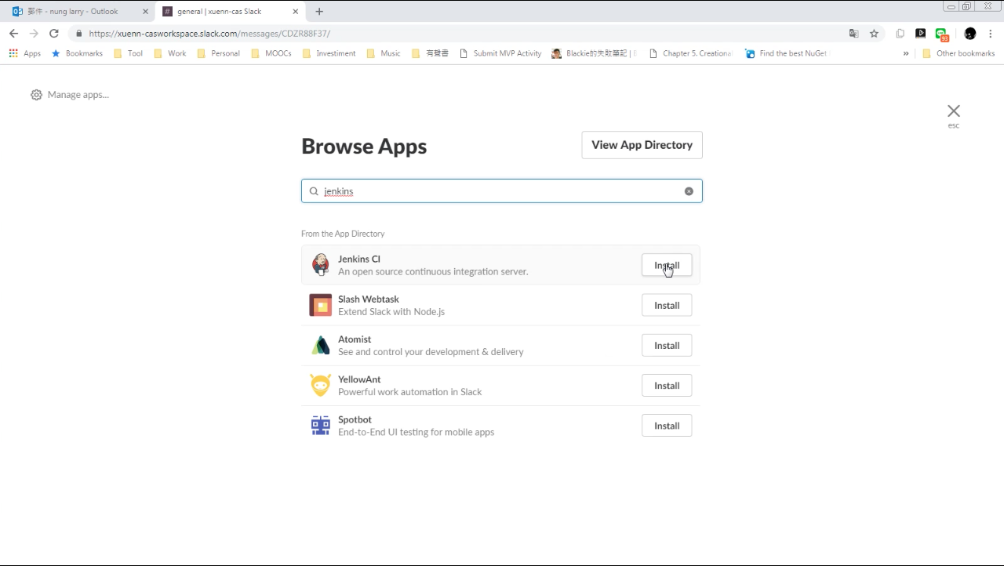Open Chrome's three-dot menu
The width and height of the screenshot is (1004, 566).
tap(991, 34)
